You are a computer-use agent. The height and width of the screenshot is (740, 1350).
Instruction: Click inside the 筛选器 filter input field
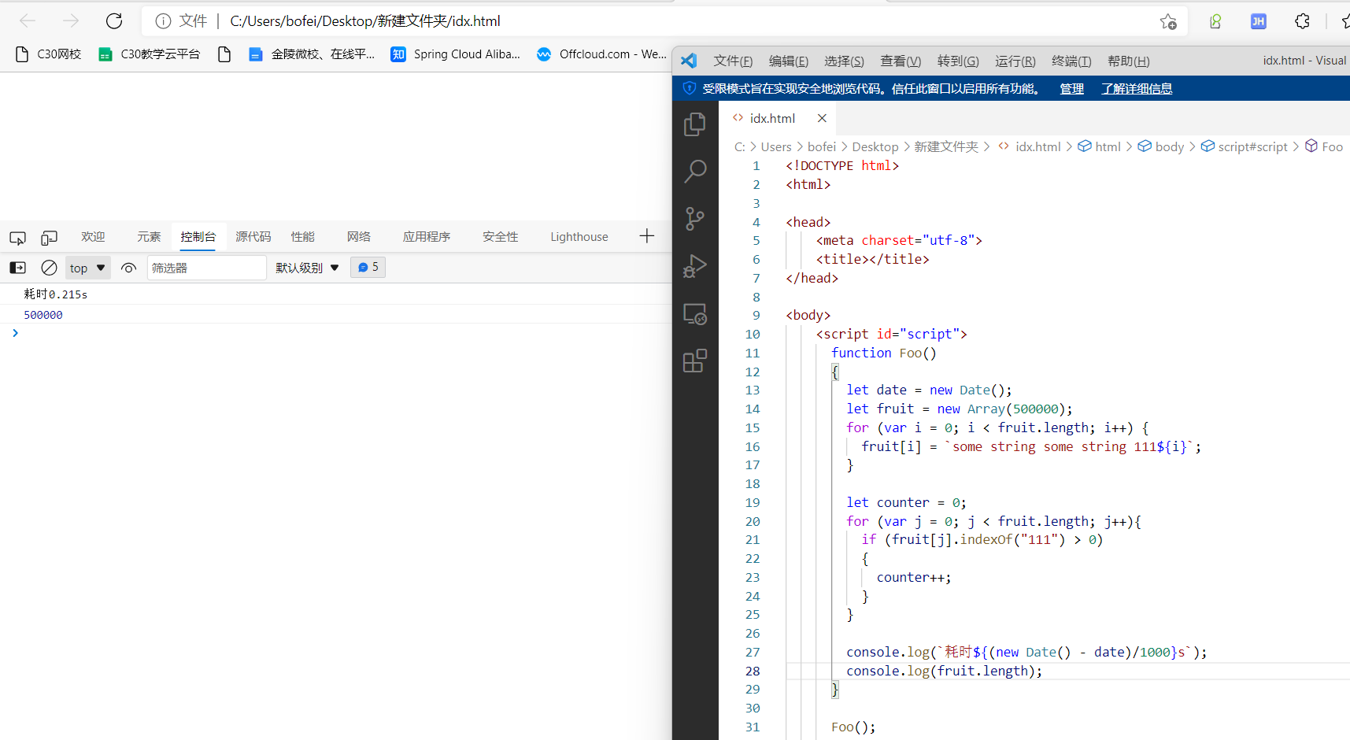tap(206, 268)
